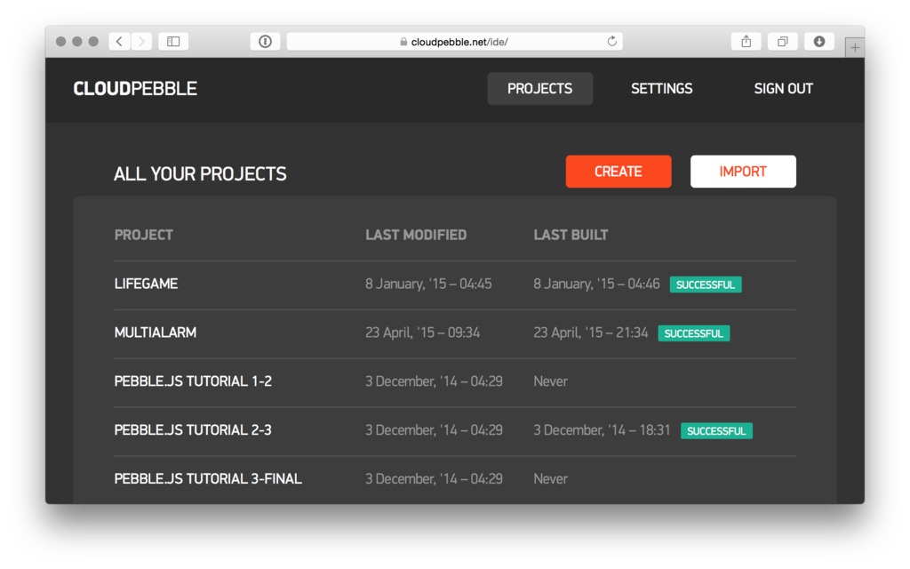Screen dimensions: 910x569
Task: Go forward using Safari's forward arrow
Action: [141, 41]
